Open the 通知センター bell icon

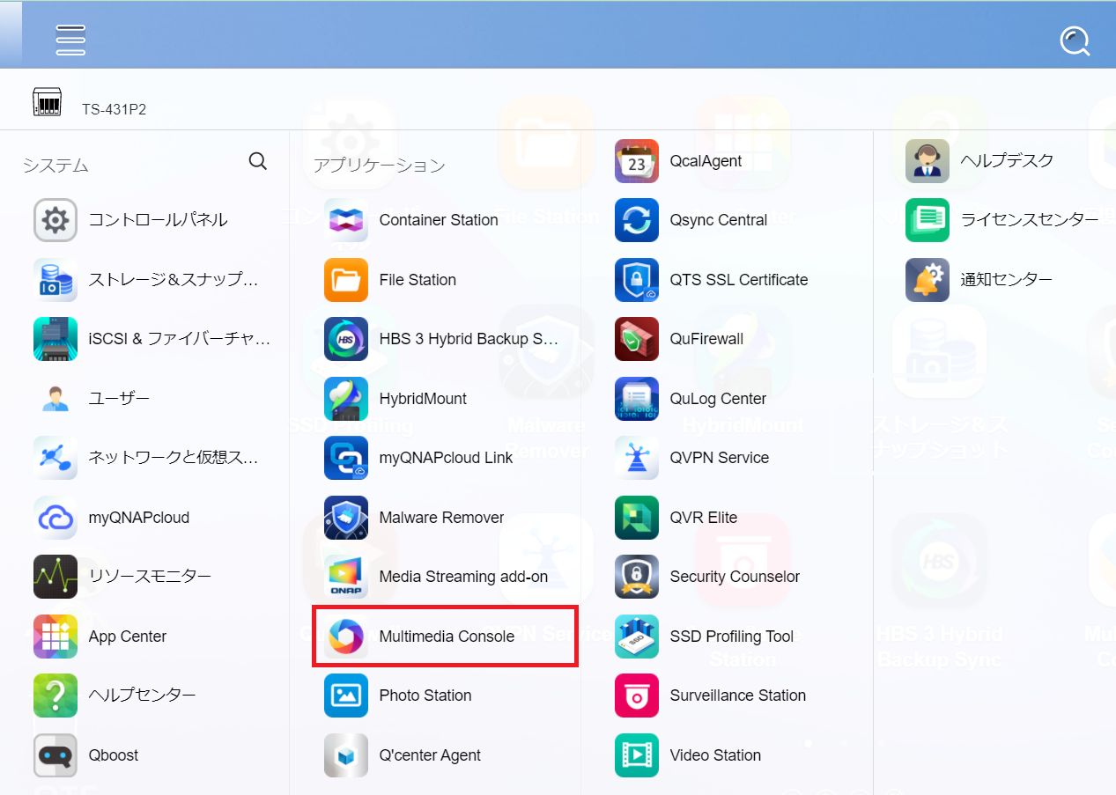(928, 280)
